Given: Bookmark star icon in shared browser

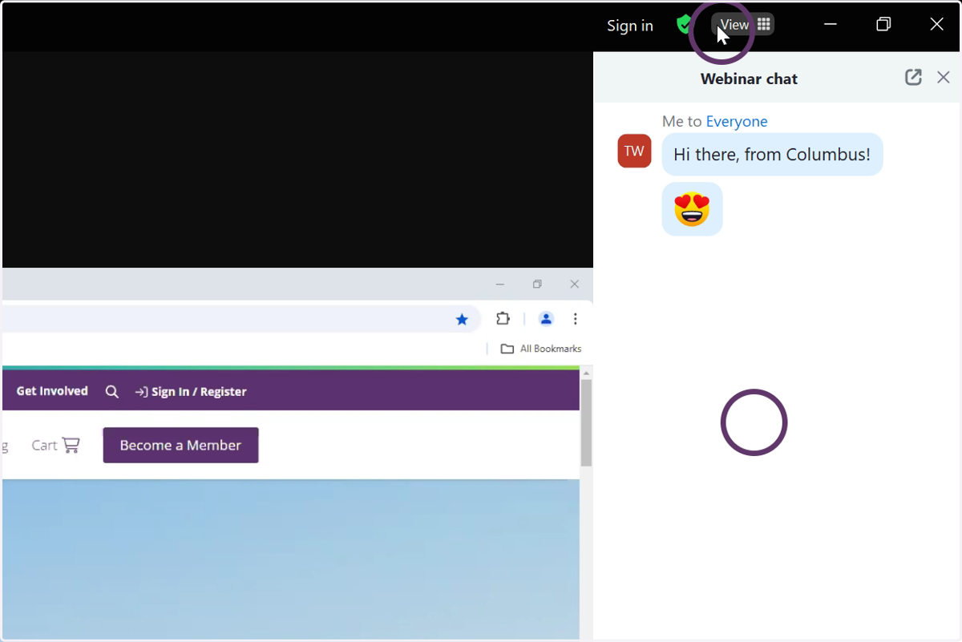Looking at the screenshot, I should coord(462,319).
